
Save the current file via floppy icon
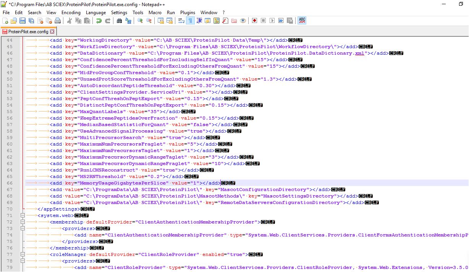point(23,20)
